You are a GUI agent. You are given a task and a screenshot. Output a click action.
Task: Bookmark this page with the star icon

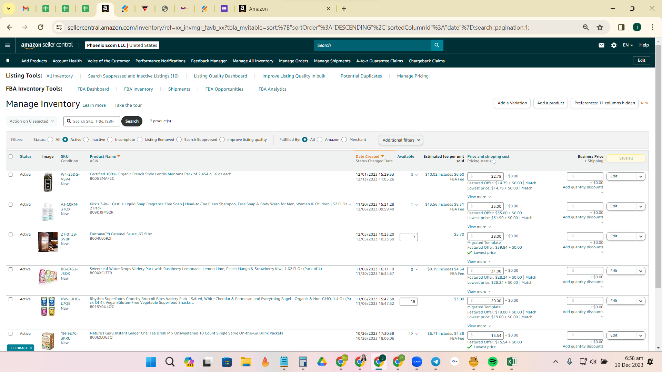(x=600, y=27)
